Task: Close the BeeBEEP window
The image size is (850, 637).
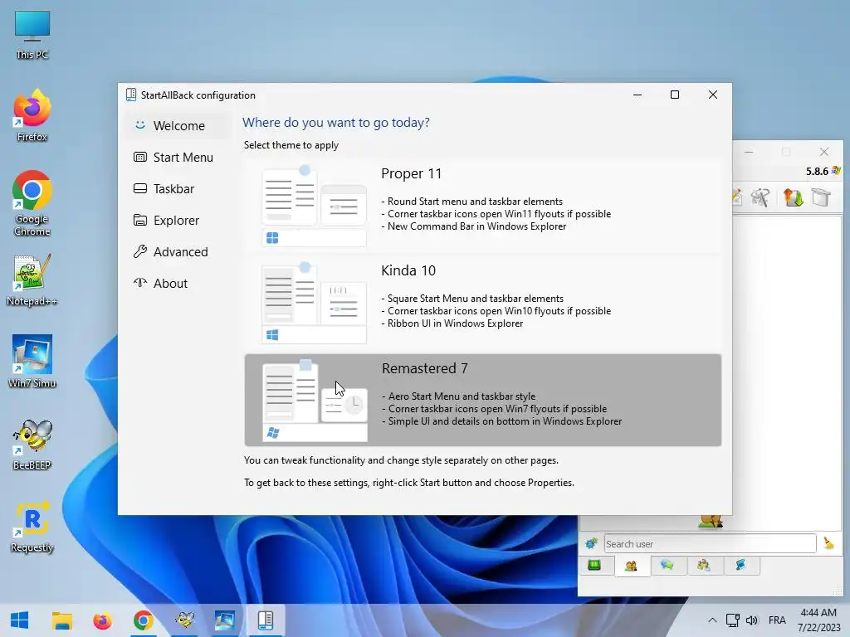Action: click(x=824, y=153)
